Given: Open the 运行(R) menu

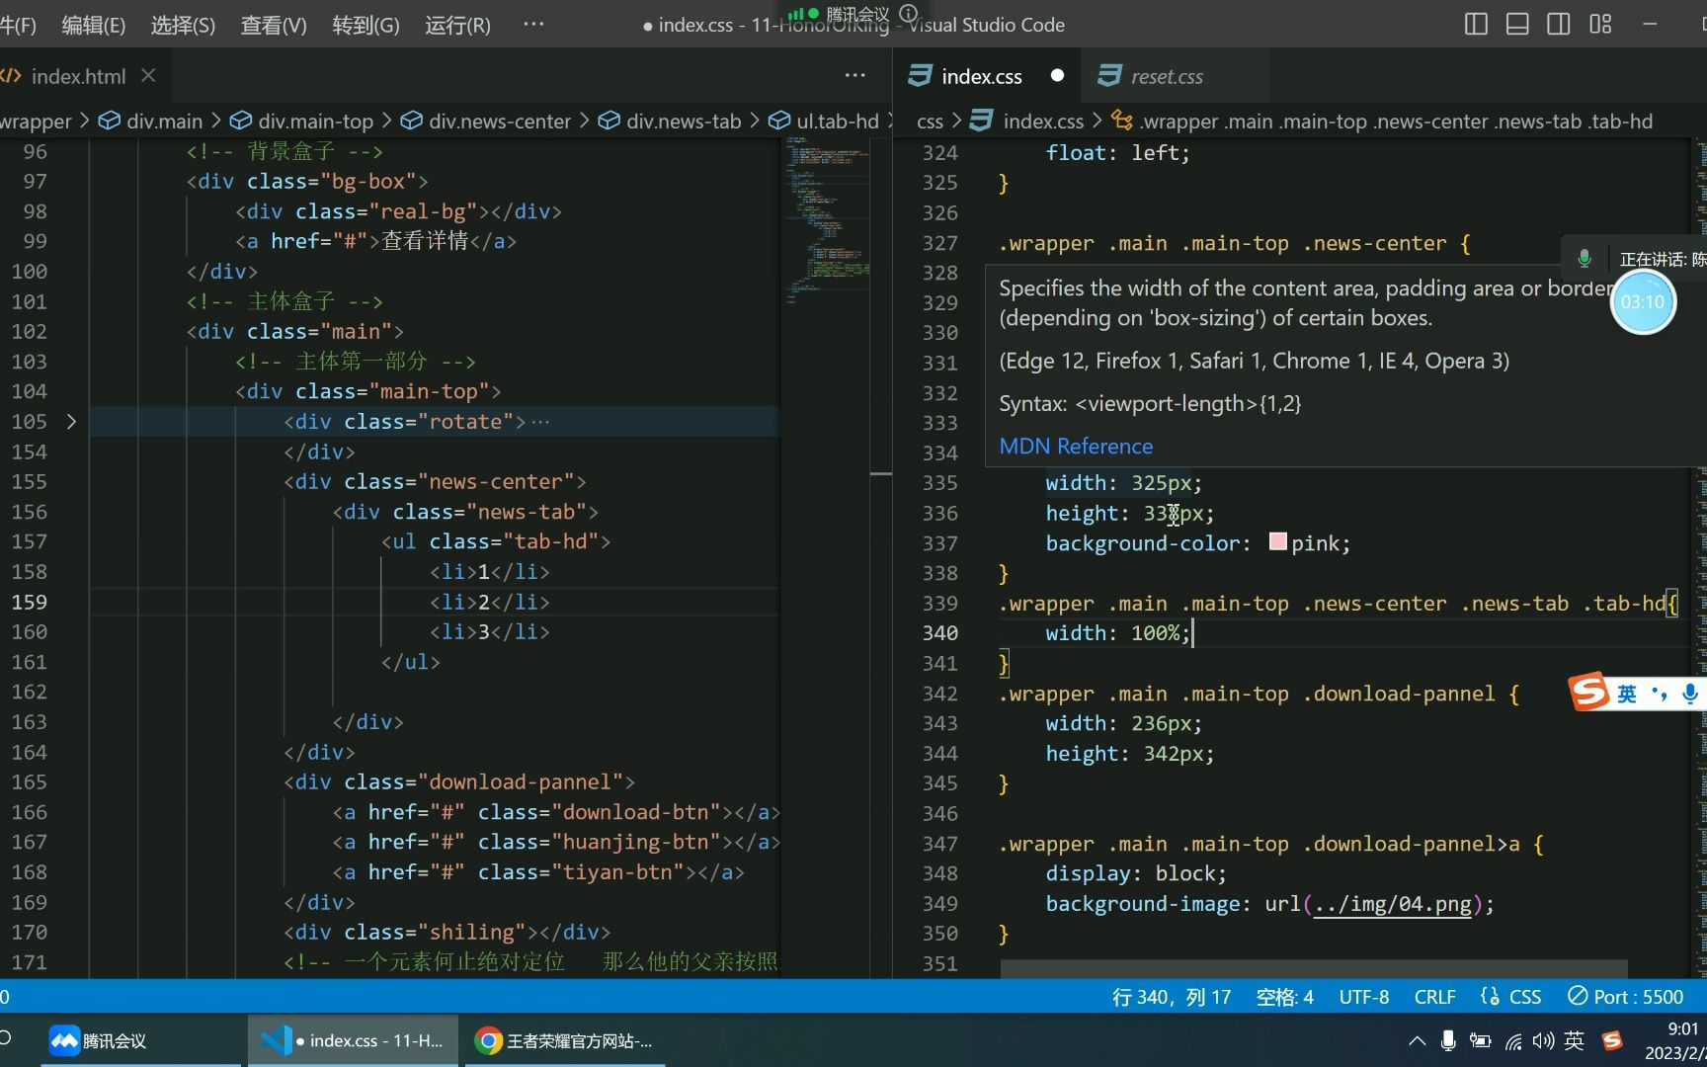Looking at the screenshot, I should 457,25.
